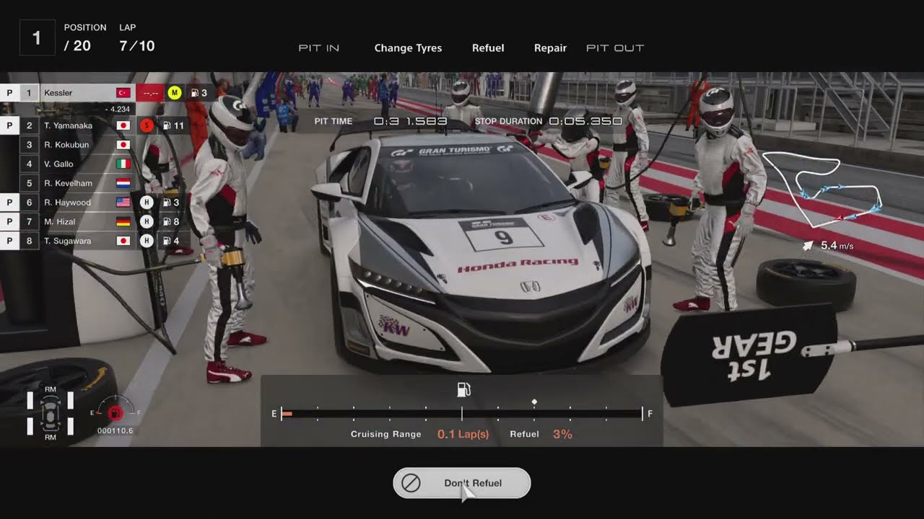Screen dimensions: 924x519
Task: Select the Change Tyres pit step
Action: 408,48
